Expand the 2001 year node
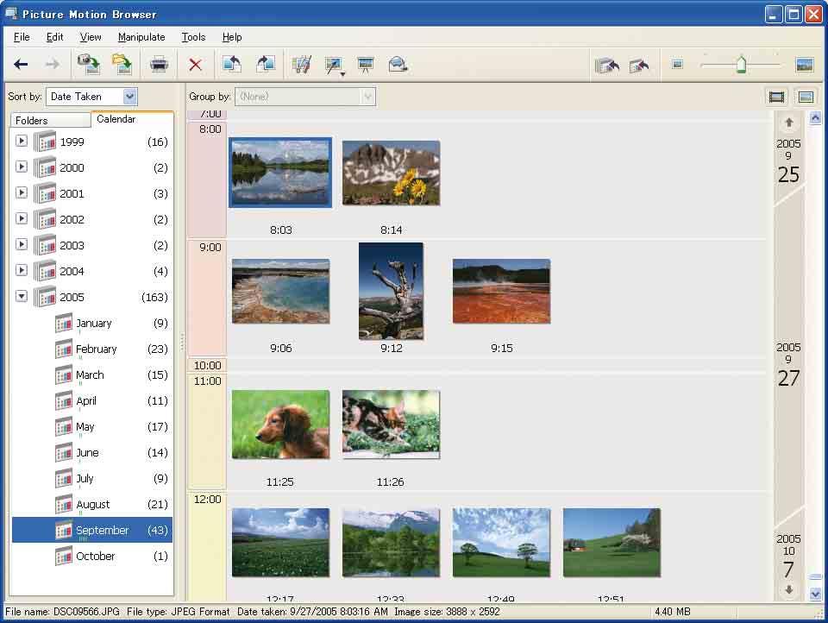The height and width of the screenshot is (623, 828). (x=21, y=193)
